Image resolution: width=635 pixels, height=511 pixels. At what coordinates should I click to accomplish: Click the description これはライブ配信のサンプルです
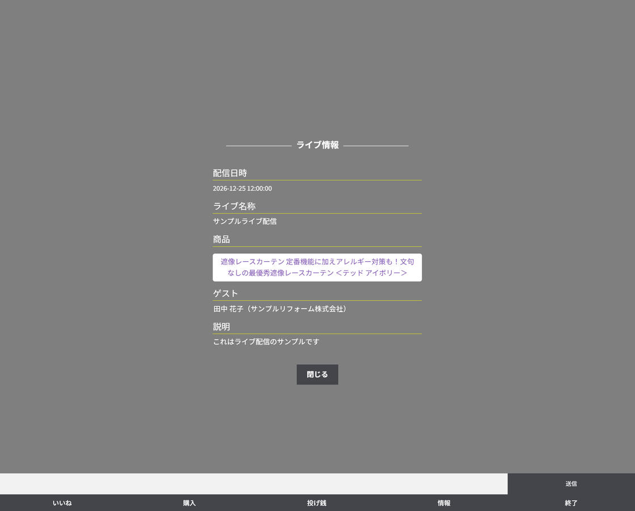(x=266, y=342)
